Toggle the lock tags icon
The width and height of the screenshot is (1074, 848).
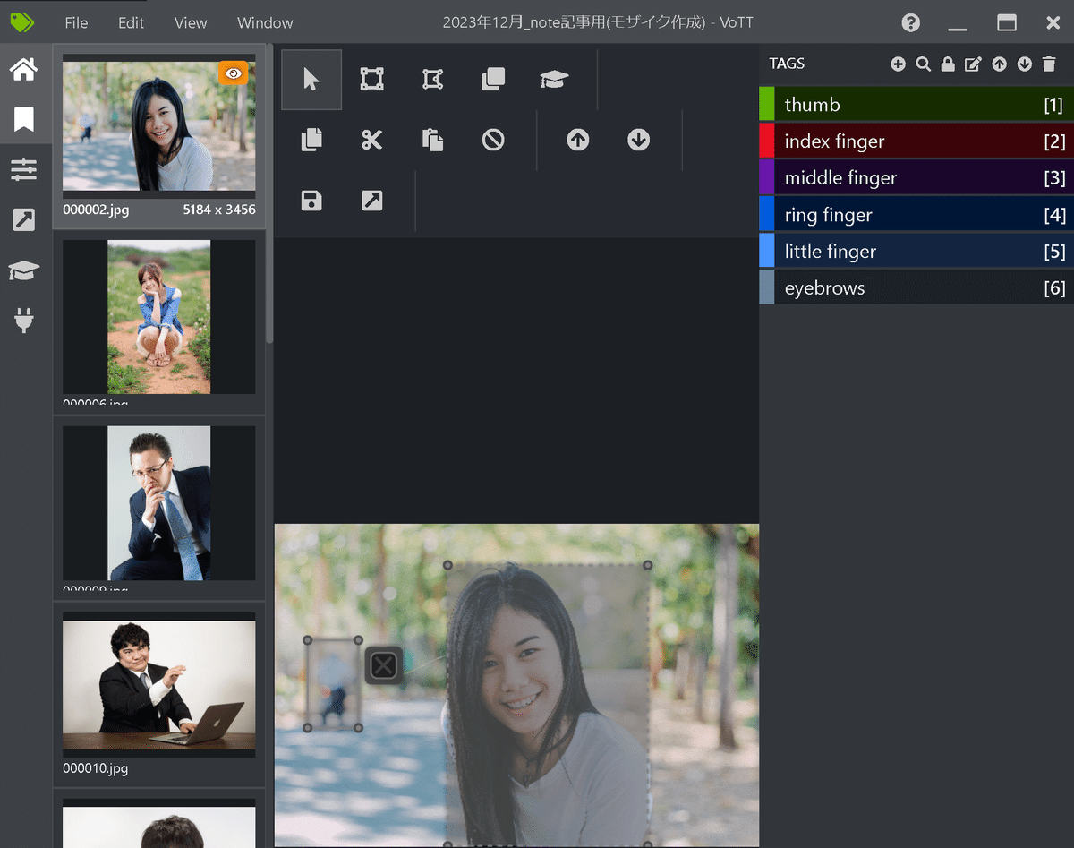pos(948,64)
